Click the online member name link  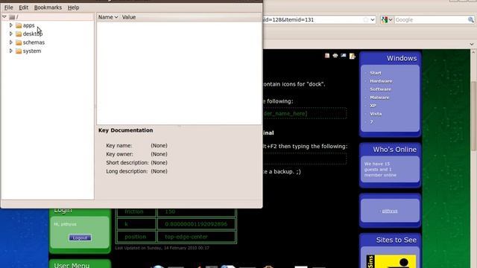coord(390,211)
